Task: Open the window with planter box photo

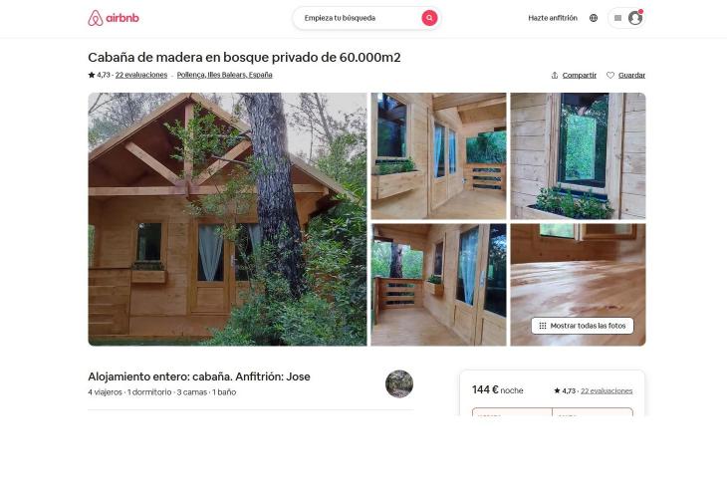Action: 579,155
